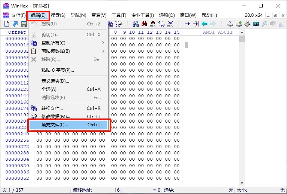Open the 搜索(S) menu

[x=58, y=15]
